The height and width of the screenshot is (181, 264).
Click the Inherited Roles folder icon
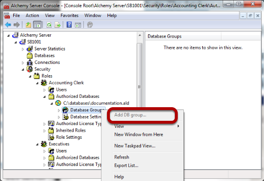pyautogui.click(x=51, y=131)
